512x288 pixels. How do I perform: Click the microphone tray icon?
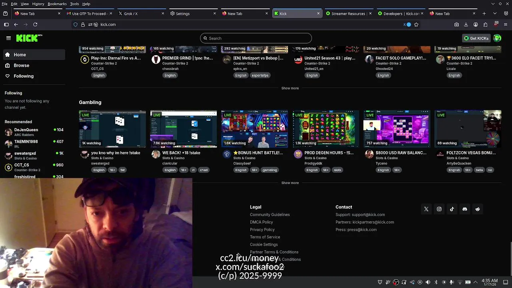coord(452,282)
